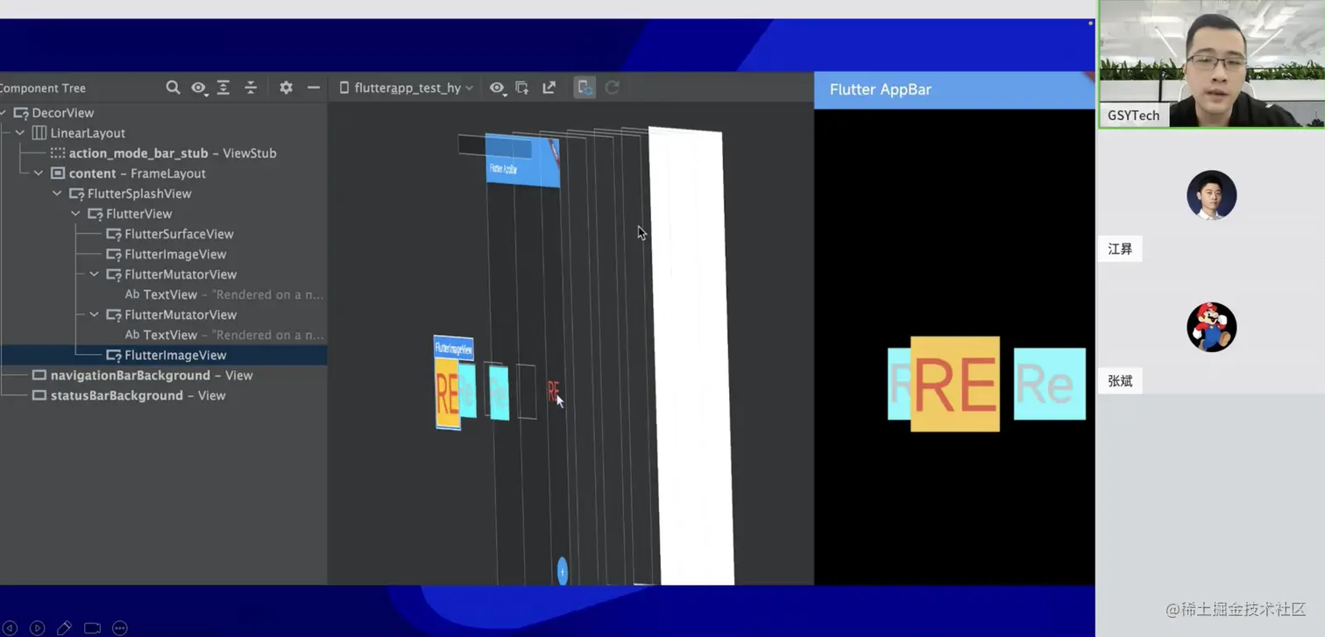Click the load overlay icon in inspector toolbar
This screenshot has width=1325, height=637.
click(522, 88)
